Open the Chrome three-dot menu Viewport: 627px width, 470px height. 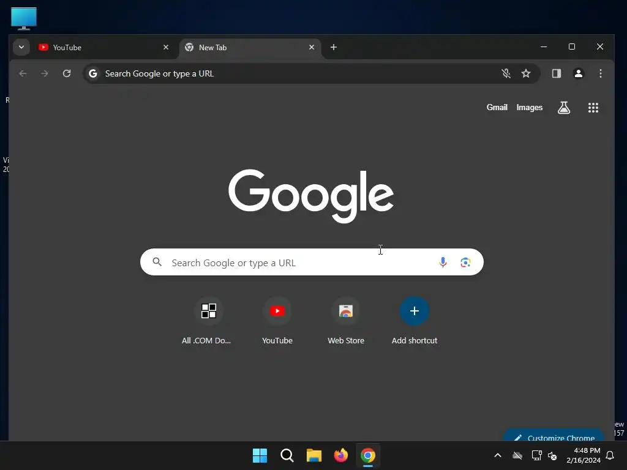[x=600, y=73]
